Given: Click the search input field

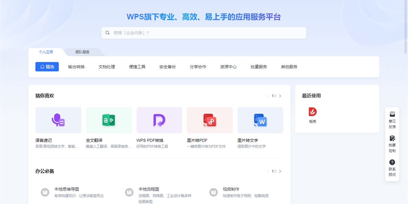Looking at the screenshot, I should pos(204,33).
